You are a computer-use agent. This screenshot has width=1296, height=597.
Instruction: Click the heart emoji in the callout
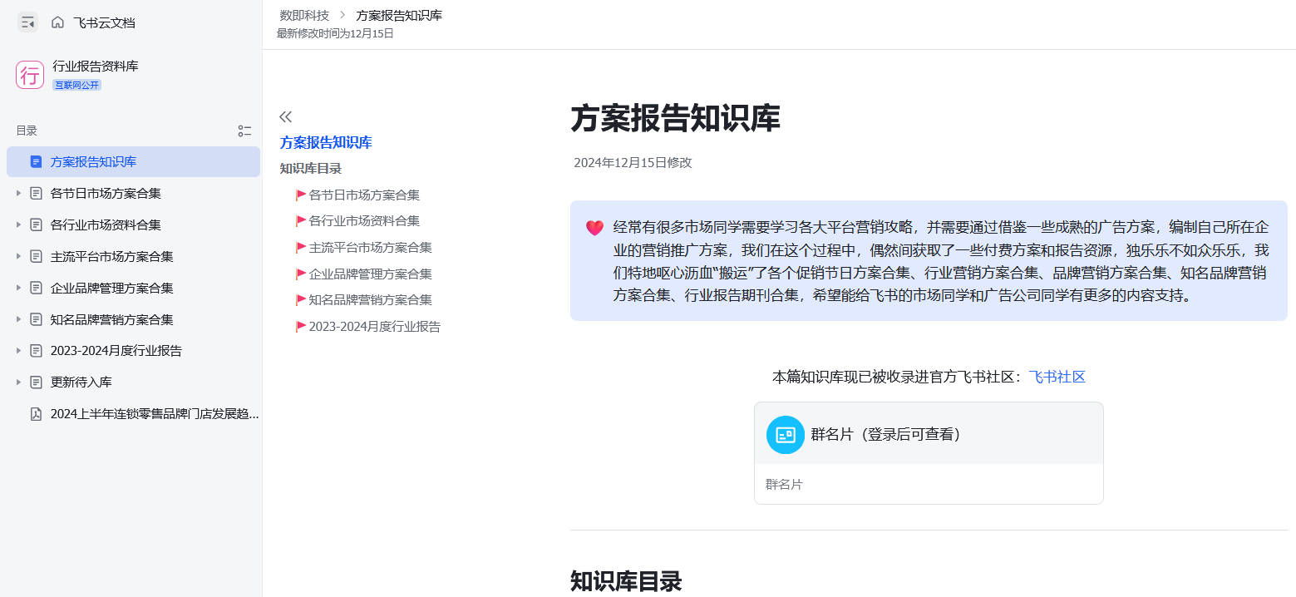[594, 227]
